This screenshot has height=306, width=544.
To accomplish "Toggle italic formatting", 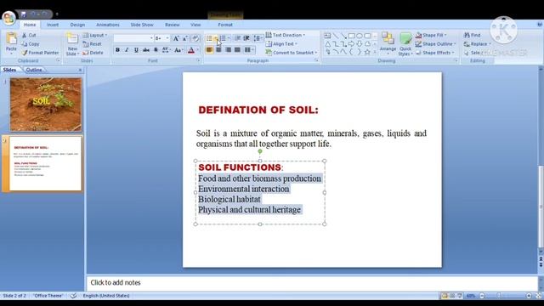I will 127,50.
